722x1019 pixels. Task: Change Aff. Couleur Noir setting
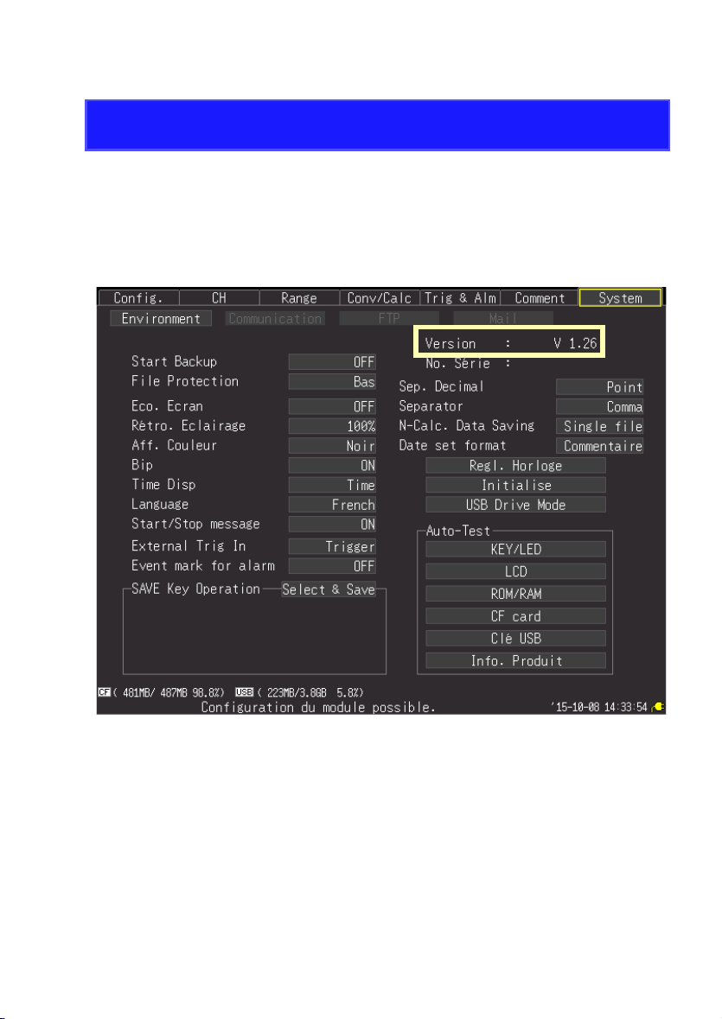332,446
